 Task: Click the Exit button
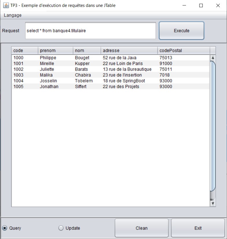point(198,228)
